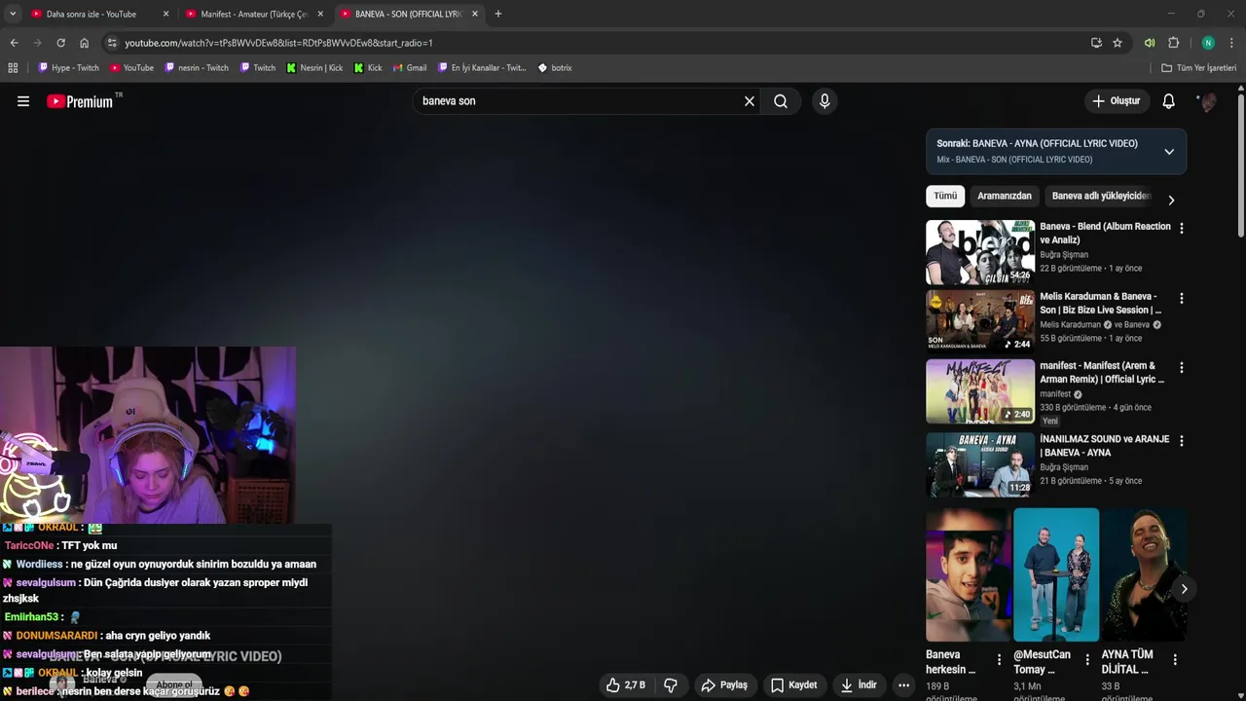Like the video (2,7 B)
The height and width of the screenshot is (701, 1246).
click(x=625, y=685)
